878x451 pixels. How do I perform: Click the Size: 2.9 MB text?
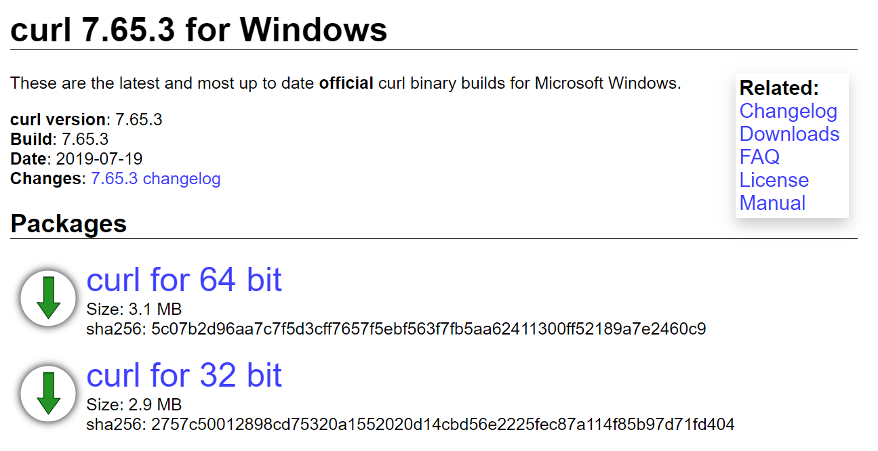tap(134, 405)
